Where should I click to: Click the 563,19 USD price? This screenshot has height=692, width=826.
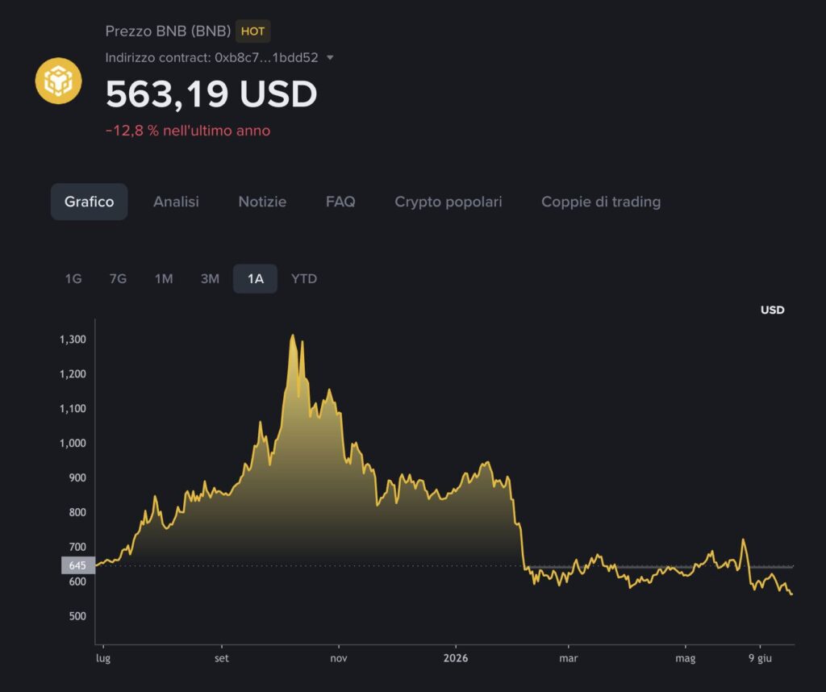click(211, 94)
